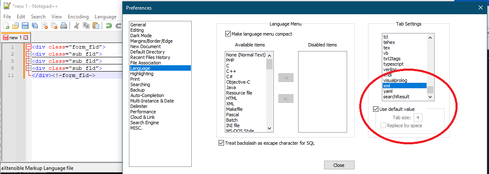The image size is (489, 174).
Task: Expand the folded sub_fld div on line 2
Action: pyautogui.click(x=29, y=54)
